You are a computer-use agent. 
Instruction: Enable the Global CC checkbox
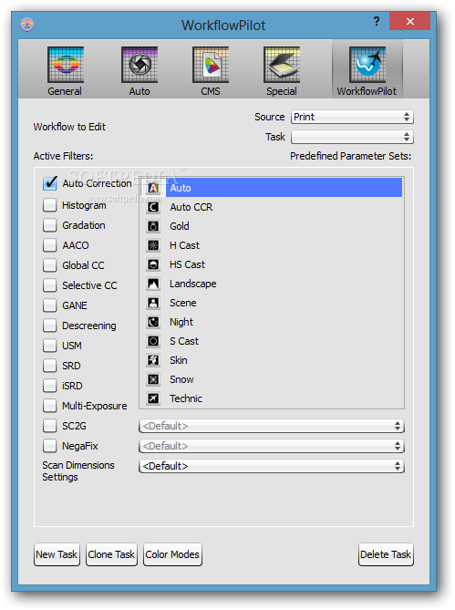50,265
